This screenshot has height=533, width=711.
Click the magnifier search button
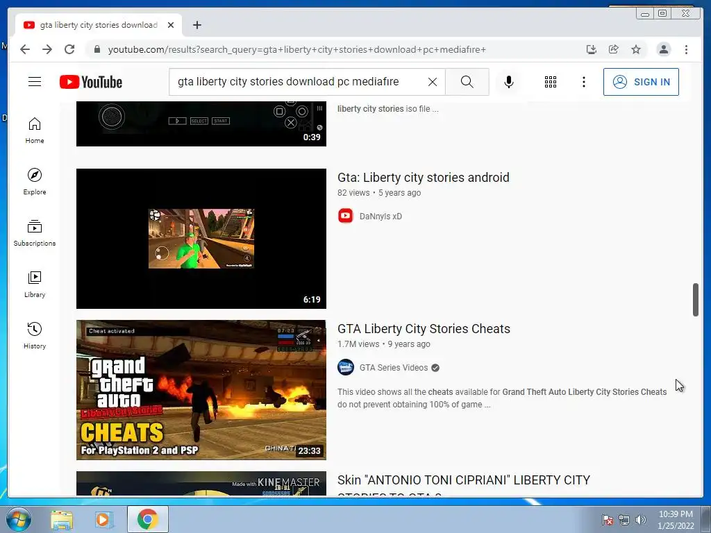(x=467, y=82)
